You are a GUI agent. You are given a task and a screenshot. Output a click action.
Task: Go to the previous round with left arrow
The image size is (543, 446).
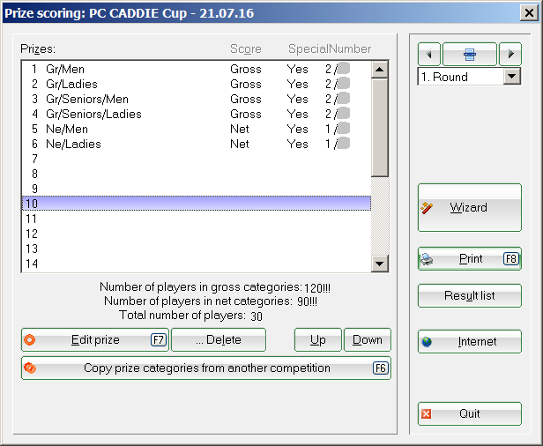429,54
